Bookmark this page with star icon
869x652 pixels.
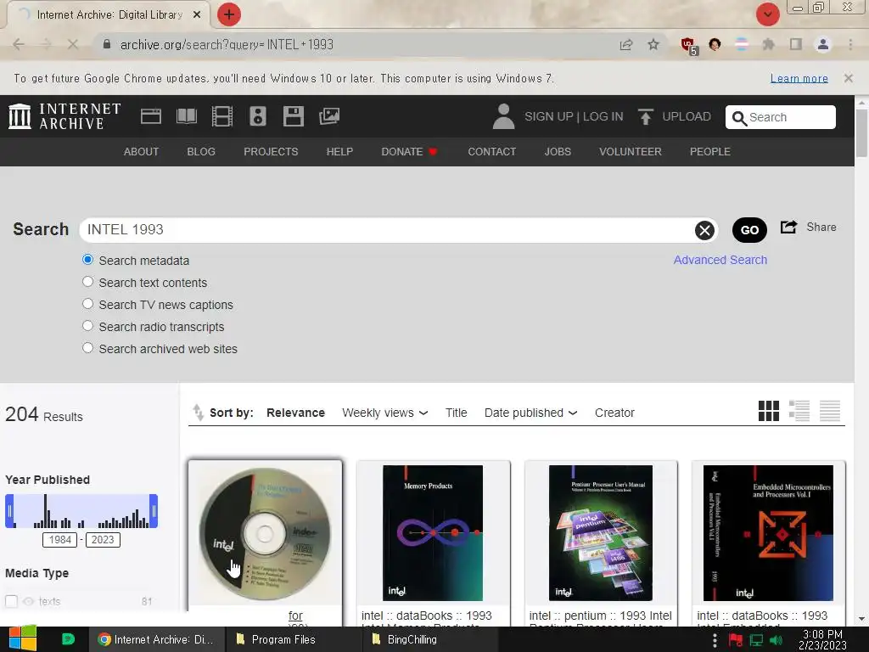click(x=653, y=44)
